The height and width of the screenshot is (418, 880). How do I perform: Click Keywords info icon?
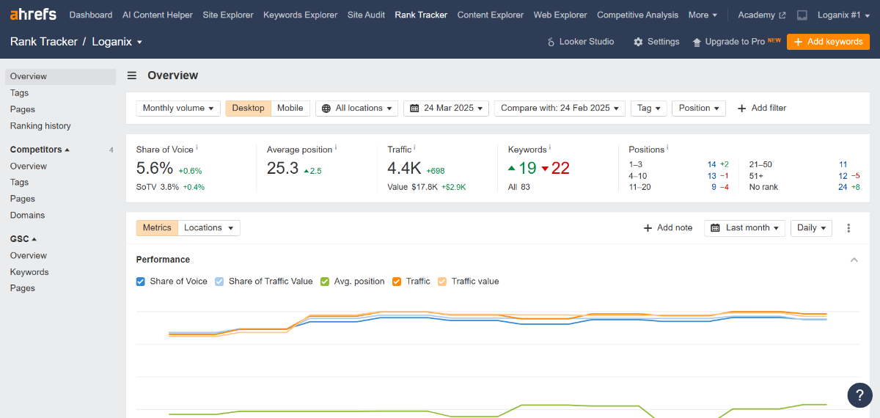550,148
